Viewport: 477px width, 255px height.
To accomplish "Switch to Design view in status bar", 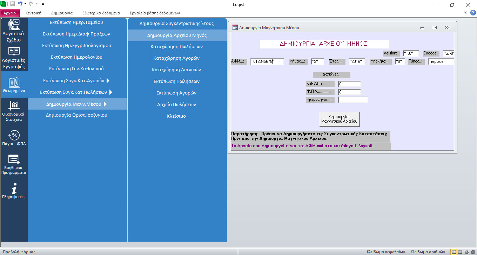I will click(472, 251).
